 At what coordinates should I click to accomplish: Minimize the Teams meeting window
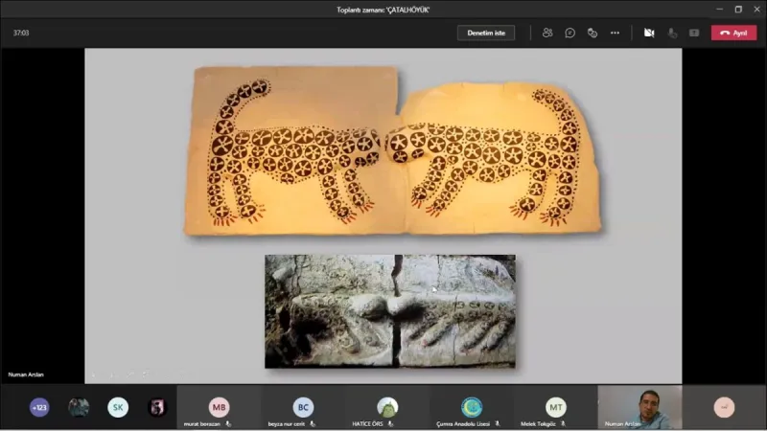coord(720,10)
